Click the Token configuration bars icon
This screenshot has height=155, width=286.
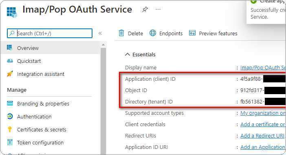coord(10,142)
